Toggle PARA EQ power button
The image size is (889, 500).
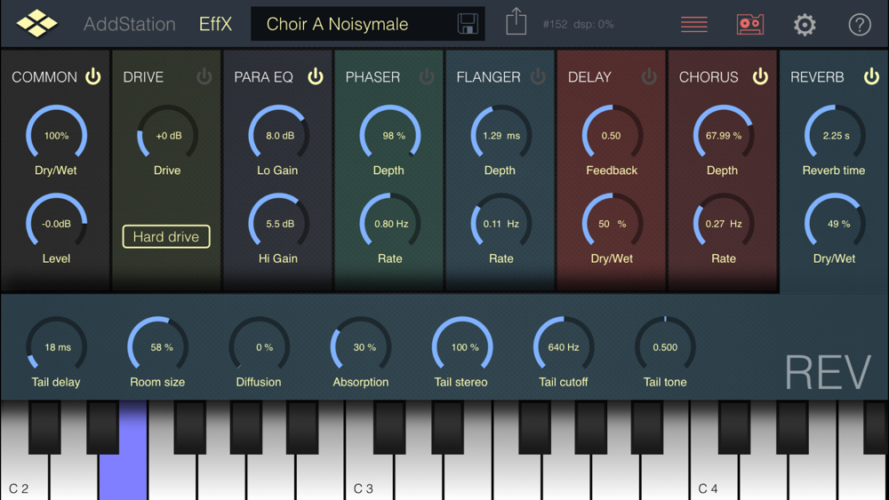[x=316, y=76]
